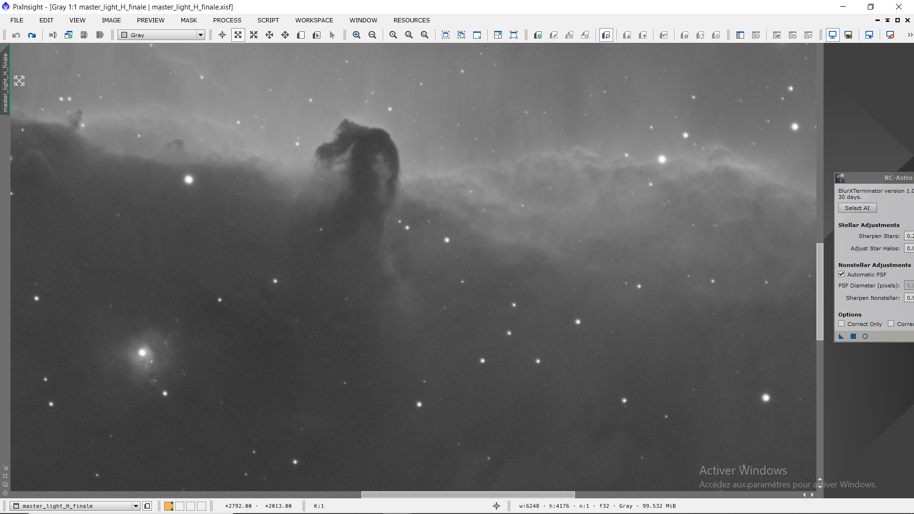Toggle the orange channel selector square
The image size is (914, 514).
point(169,506)
